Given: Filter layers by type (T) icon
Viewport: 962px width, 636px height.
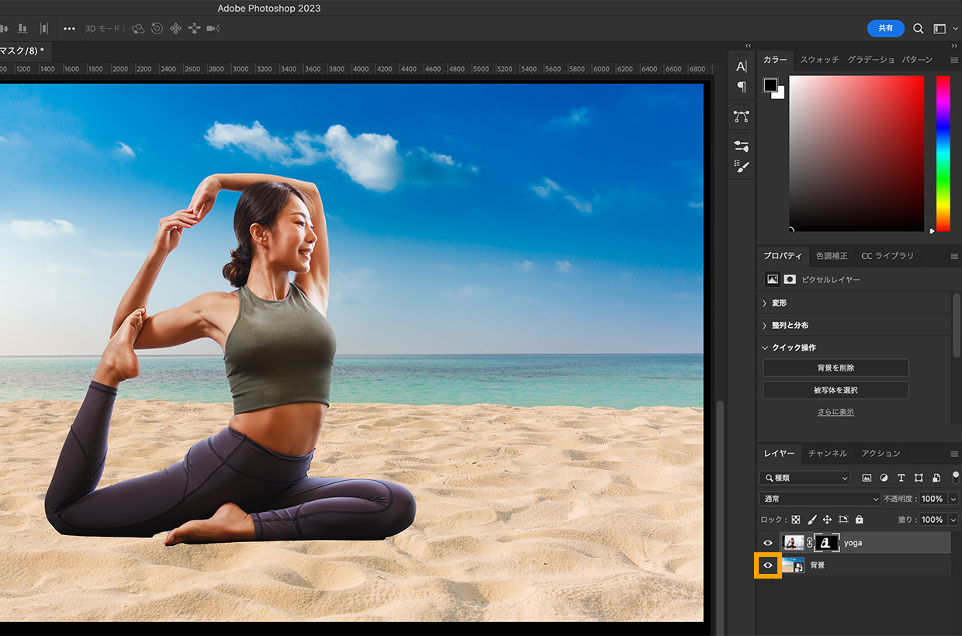Looking at the screenshot, I should pyautogui.click(x=901, y=478).
